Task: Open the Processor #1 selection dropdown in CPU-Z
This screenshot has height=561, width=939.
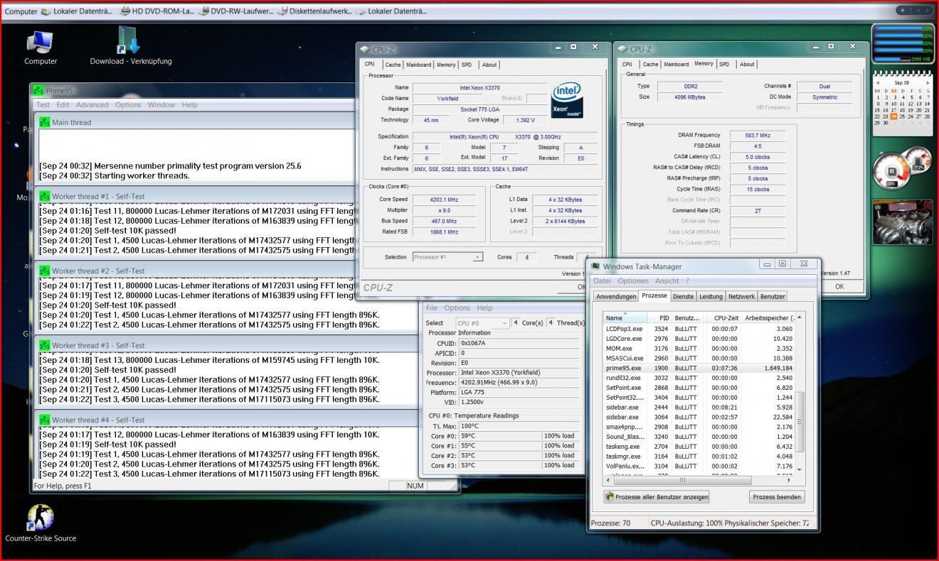Action: (447, 257)
